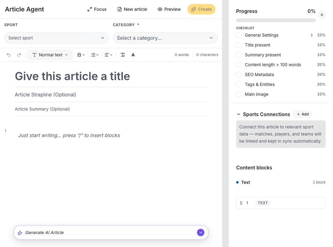Click the Create button
The image size is (333, 247).
click(201, 9)
